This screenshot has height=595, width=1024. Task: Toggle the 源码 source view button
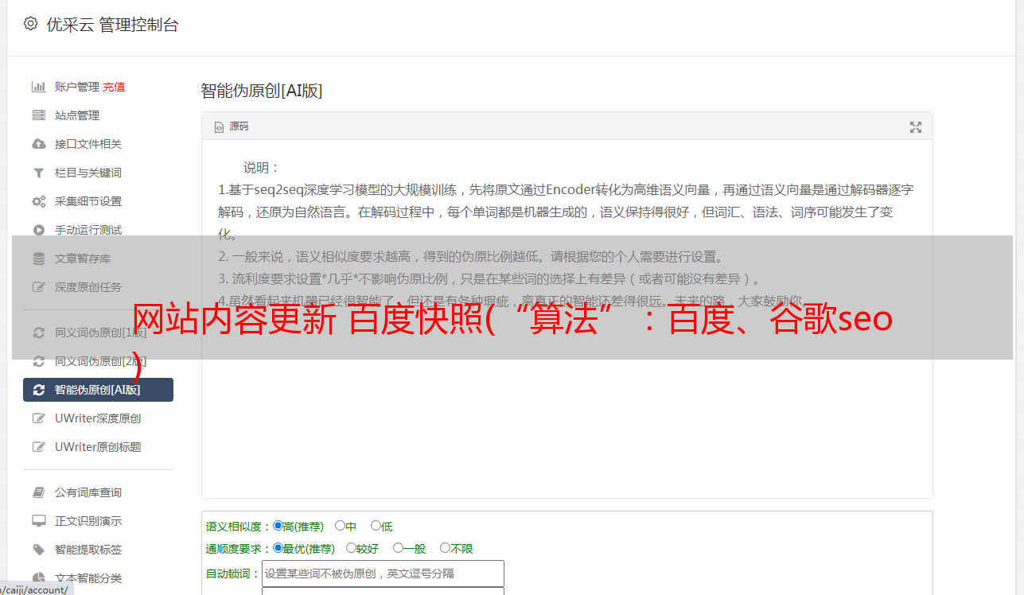(232, 126)
